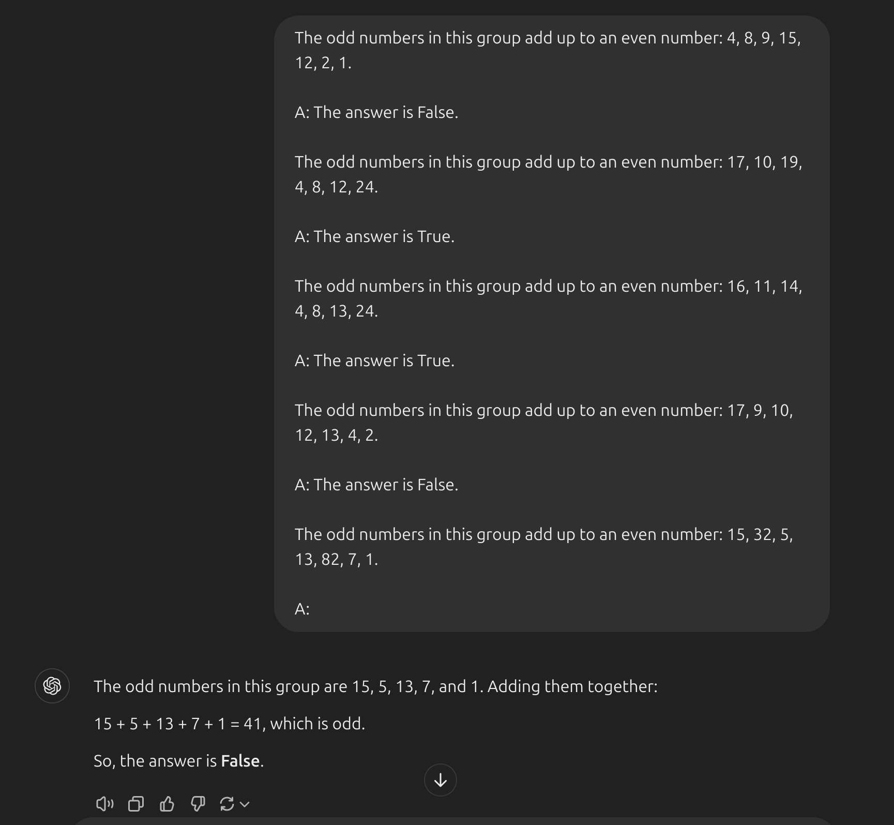Jump to bottom with the down-arrow button
This screenshot has width=894, height=825.
[441, 780]
